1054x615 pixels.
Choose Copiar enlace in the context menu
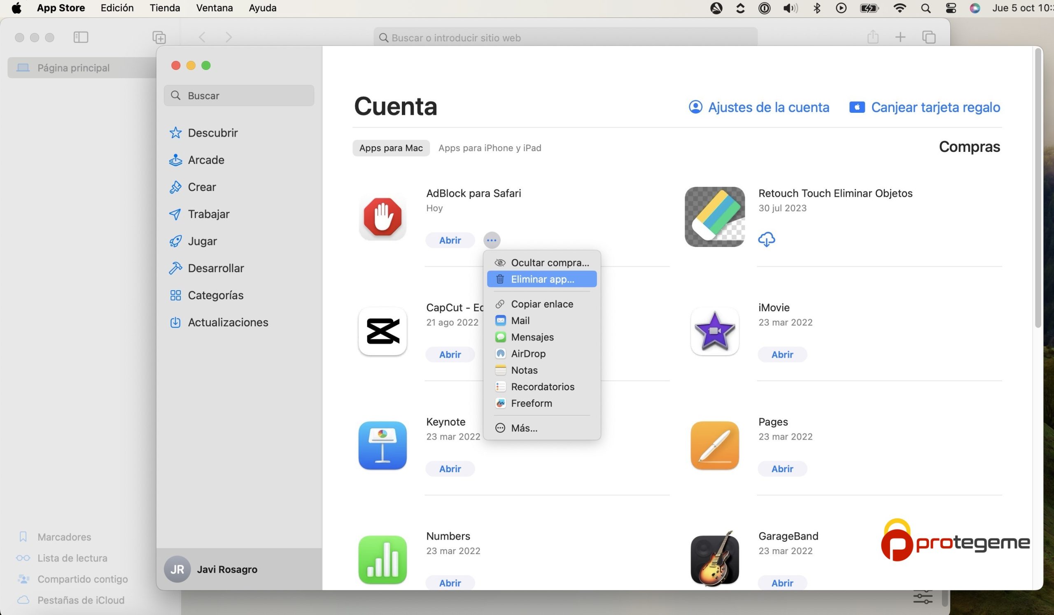542,304
